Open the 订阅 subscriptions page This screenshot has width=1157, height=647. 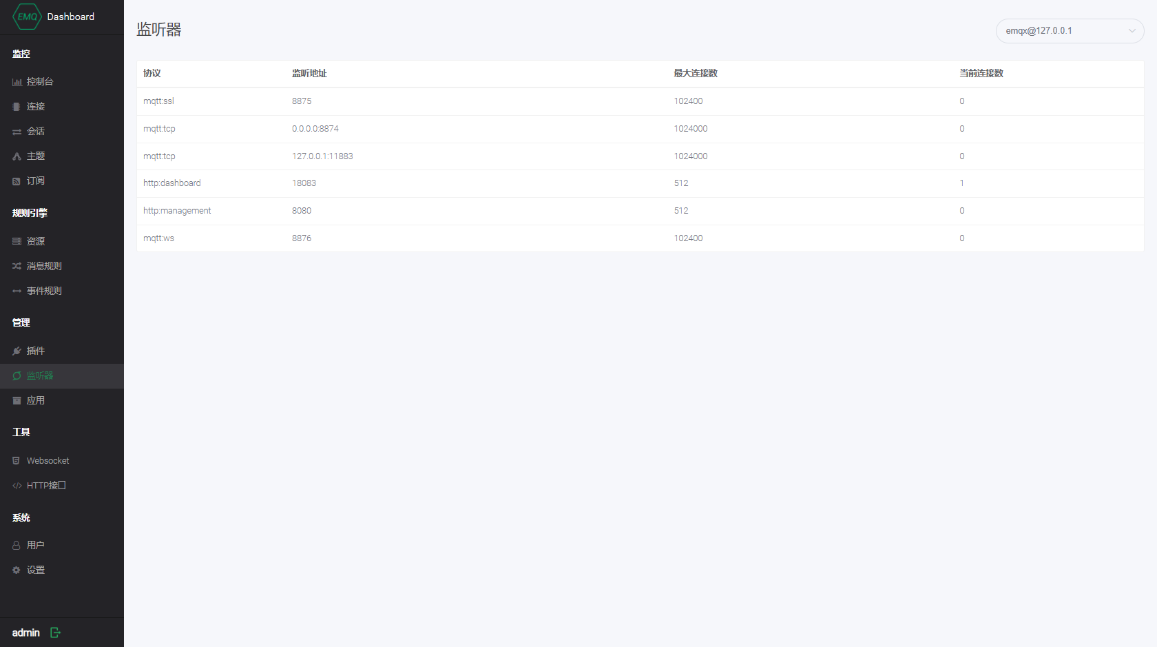point(36,181)
